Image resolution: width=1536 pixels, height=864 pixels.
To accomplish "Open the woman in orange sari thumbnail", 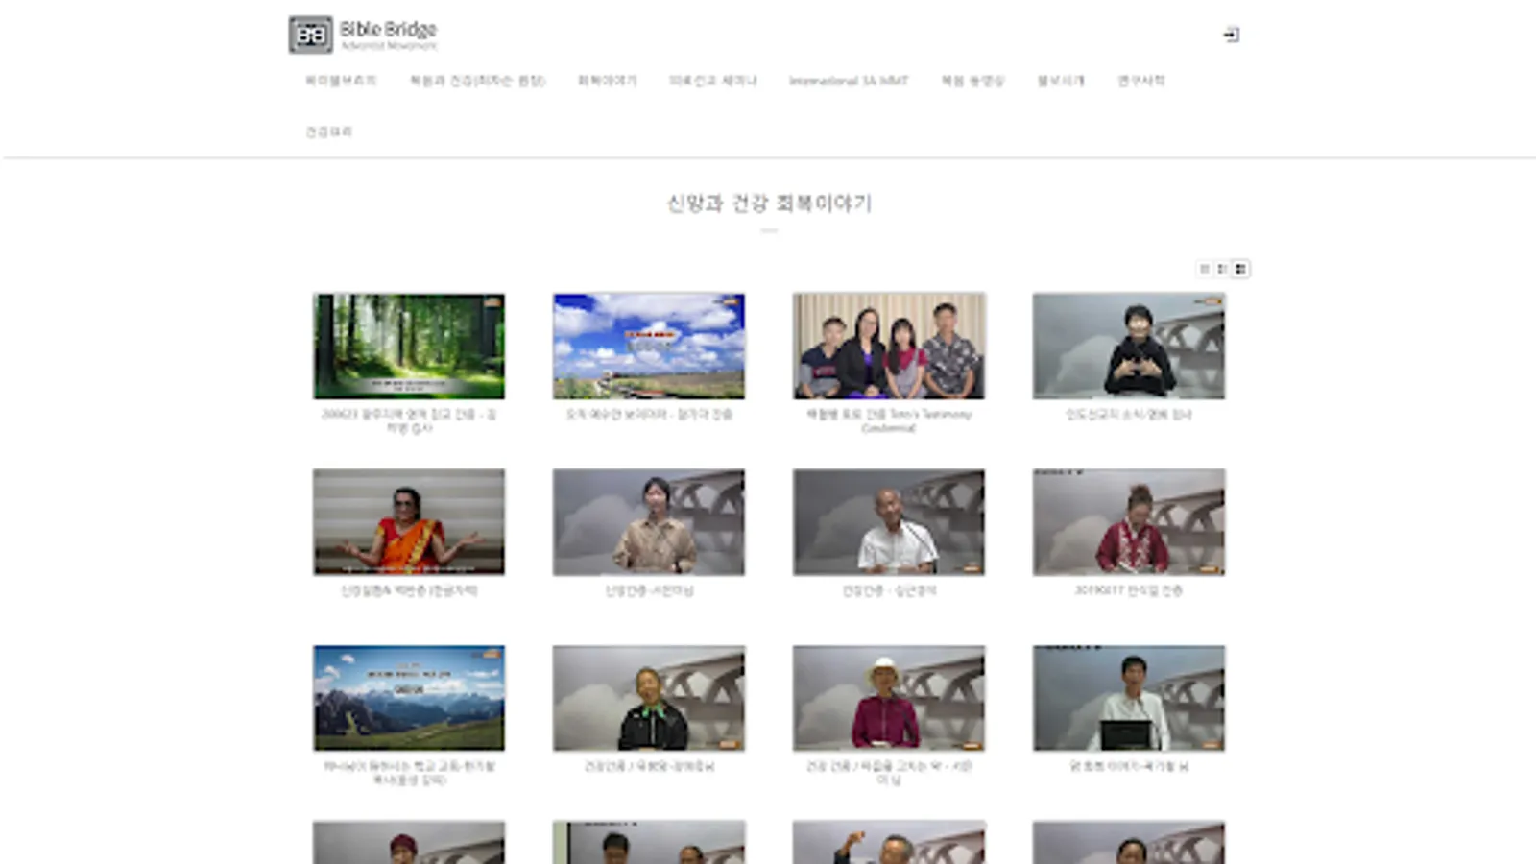I will [x=409, y=522].
